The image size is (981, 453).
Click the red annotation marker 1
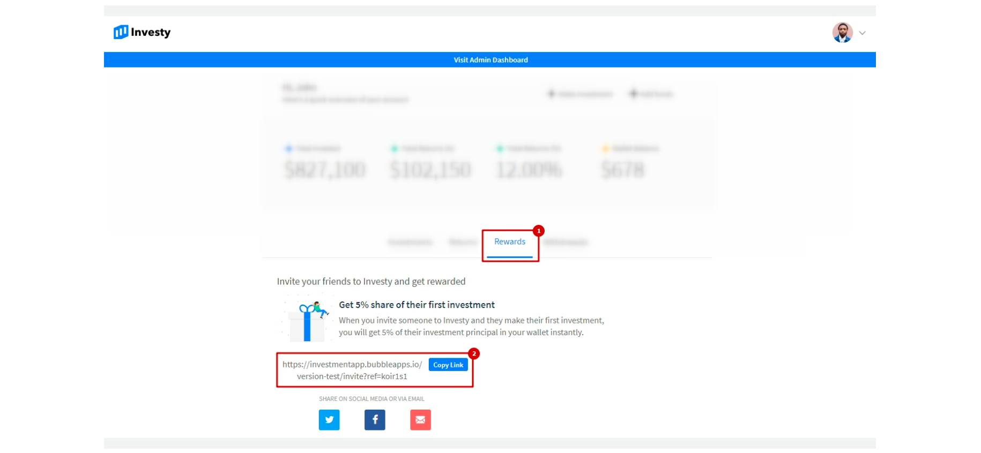(539, 231)
